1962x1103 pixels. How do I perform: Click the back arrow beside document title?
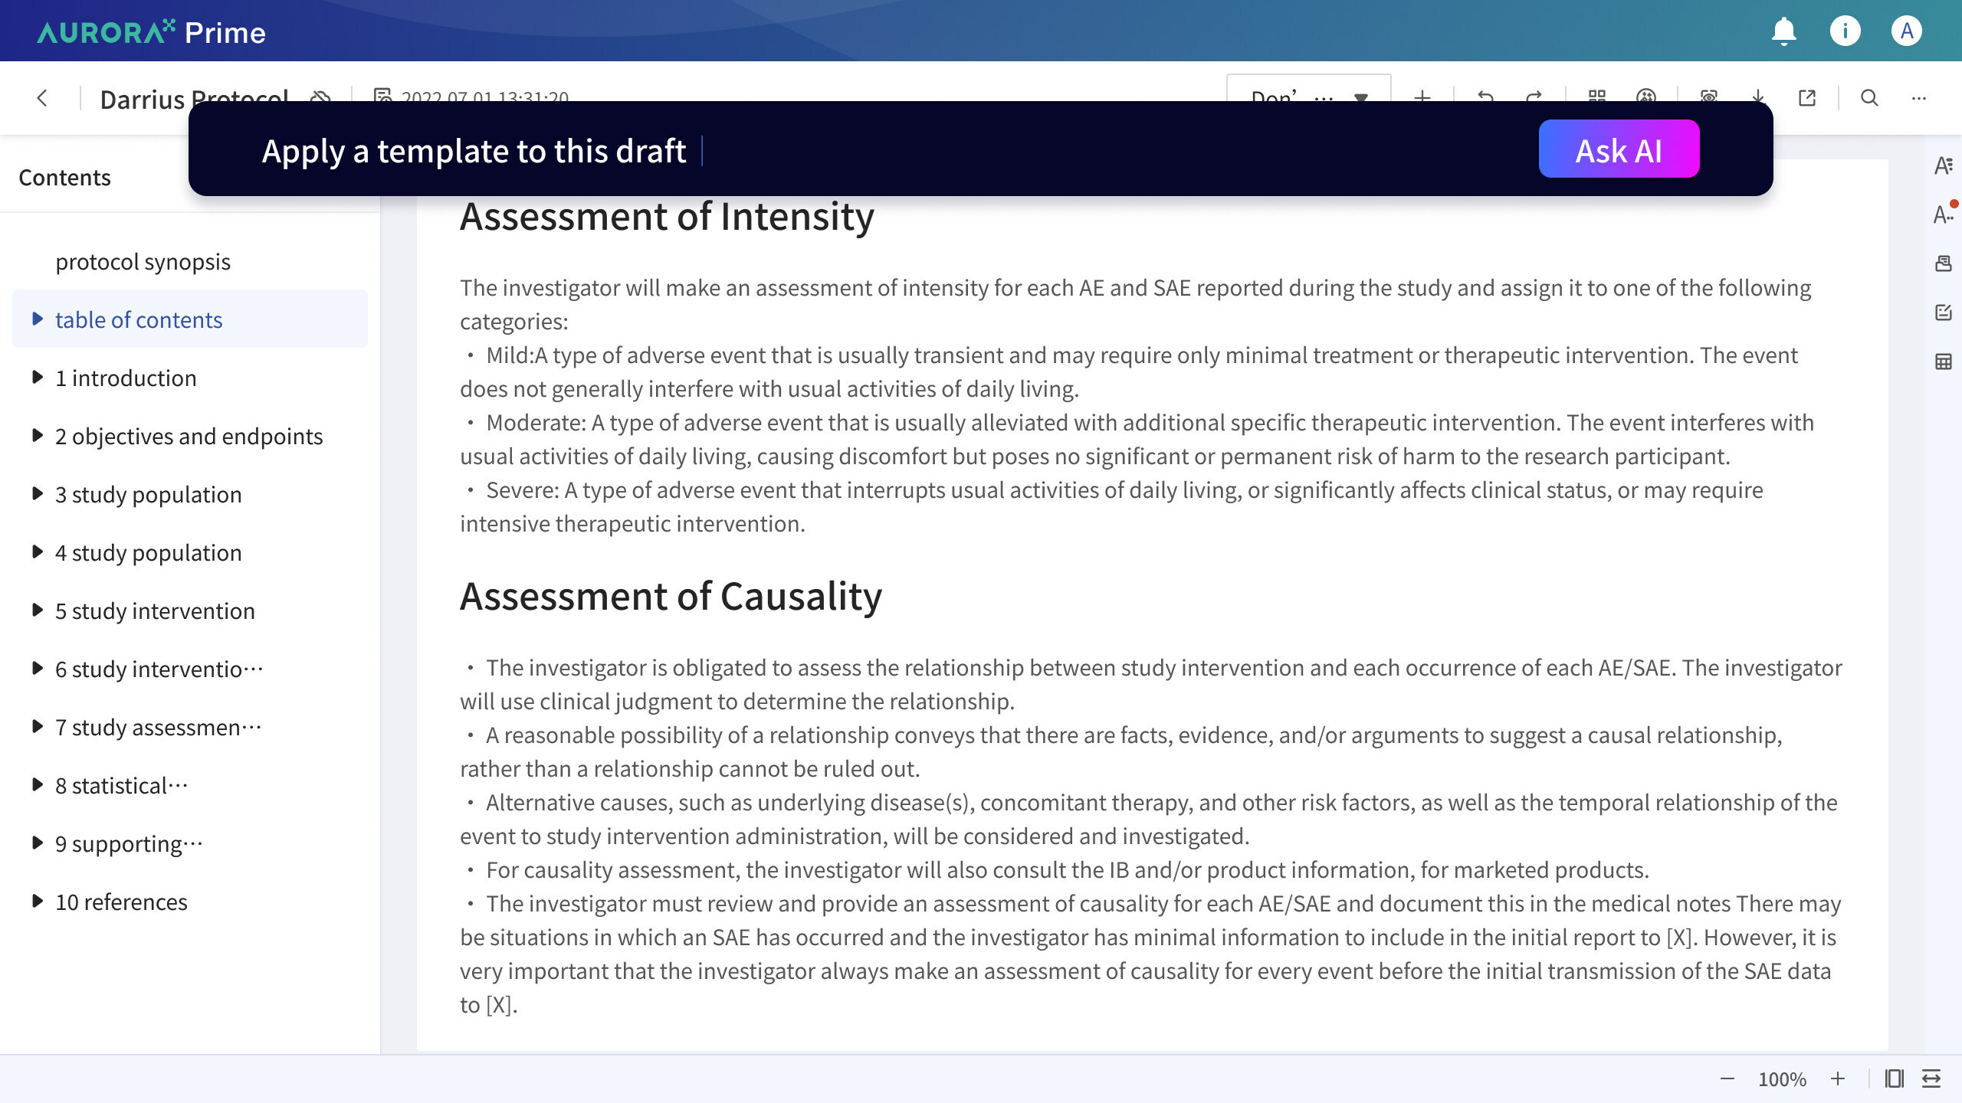click(42, 98)
